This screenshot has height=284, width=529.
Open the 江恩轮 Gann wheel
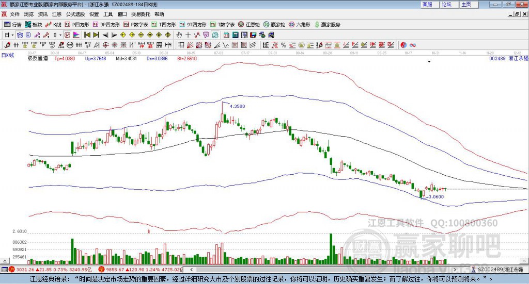click(249, 25)
